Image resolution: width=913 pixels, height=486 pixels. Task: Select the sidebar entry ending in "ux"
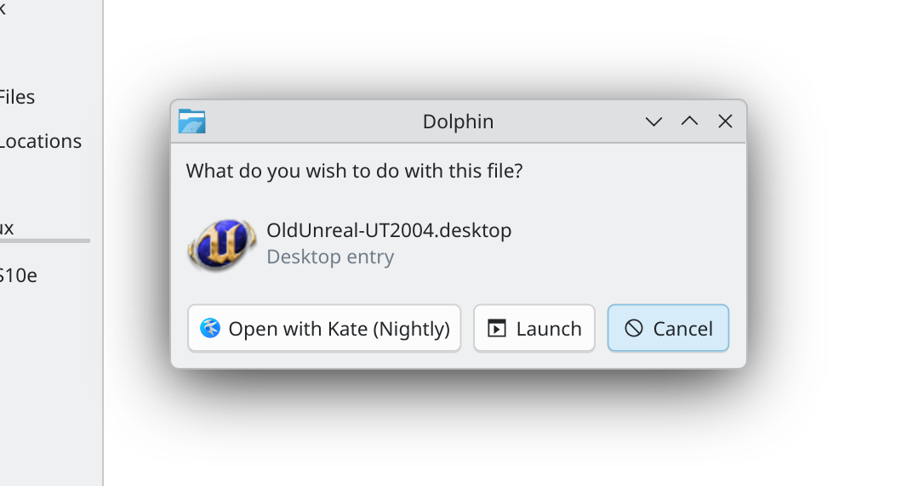tap(7, 228)
